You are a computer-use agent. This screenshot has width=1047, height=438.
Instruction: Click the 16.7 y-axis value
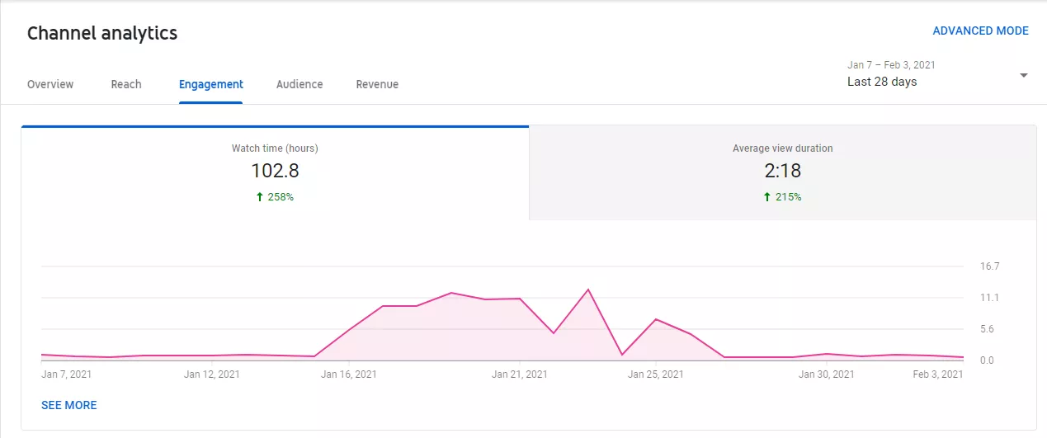point(990,266)
